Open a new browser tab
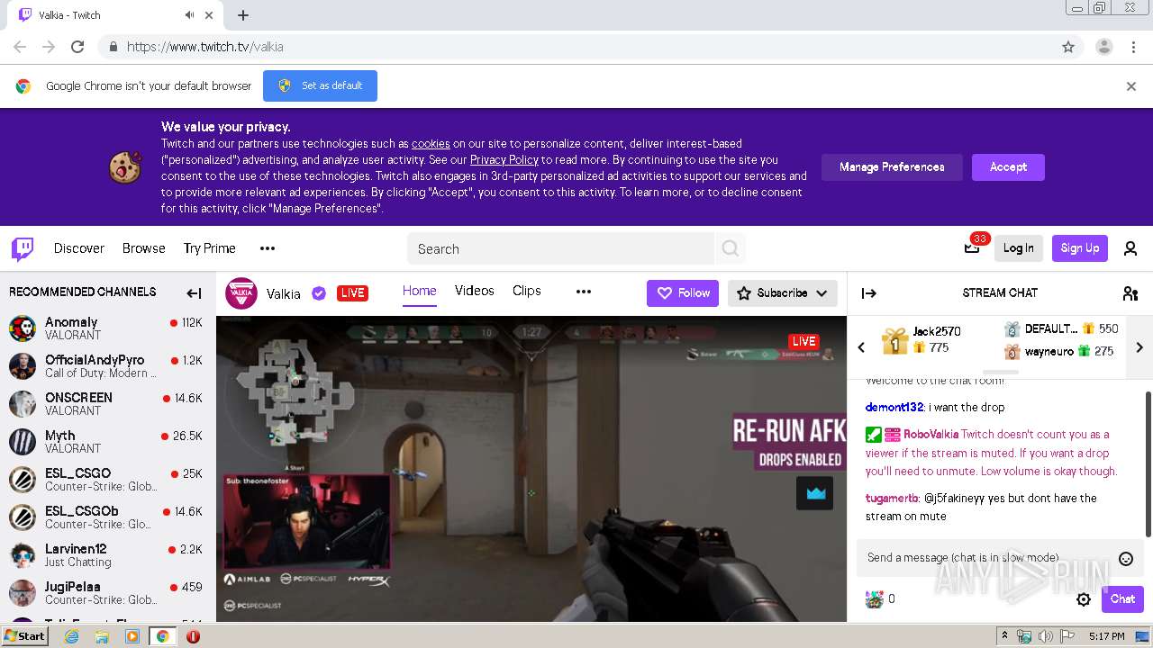This screenshot has height=648, width=1153. click(x=243, y=15)
